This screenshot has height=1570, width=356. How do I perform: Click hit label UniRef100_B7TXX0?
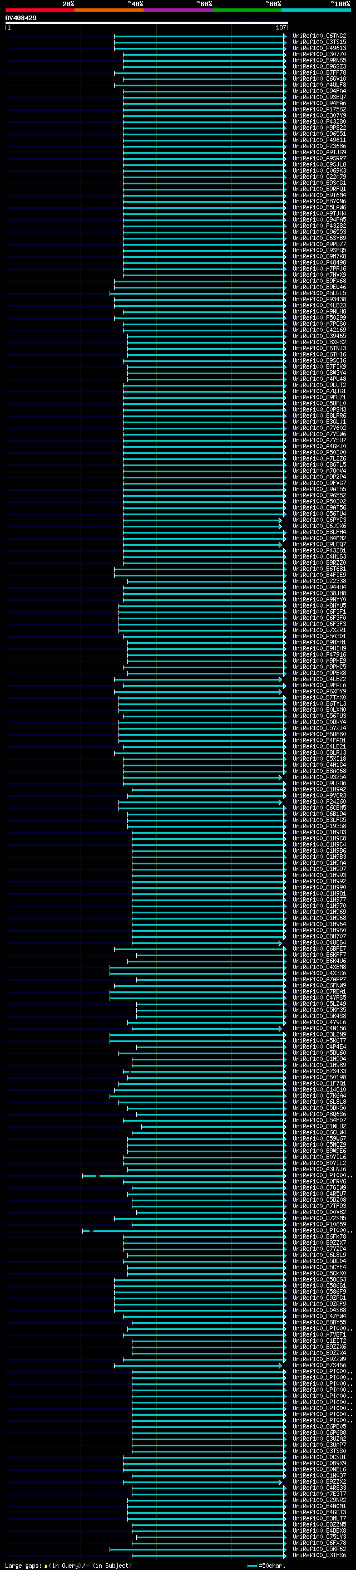(x=319, y=698)
